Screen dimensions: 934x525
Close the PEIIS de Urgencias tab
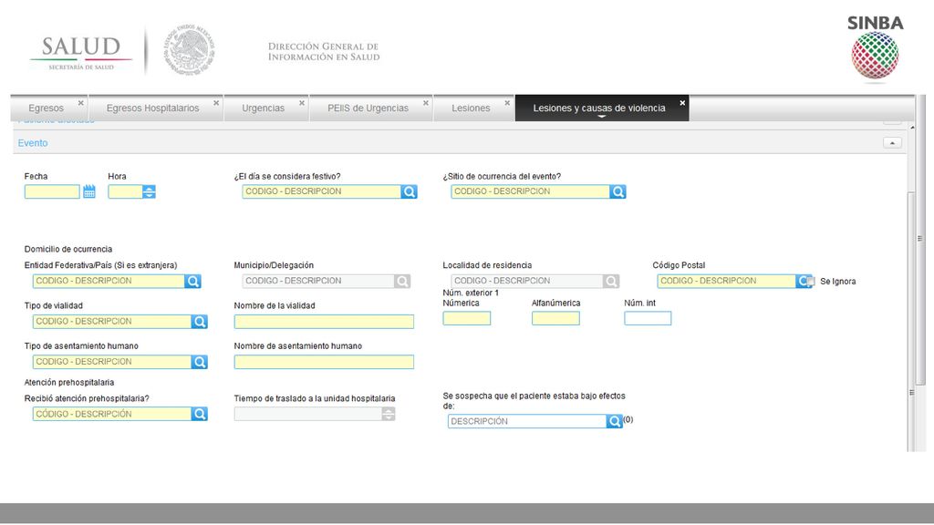426,103
